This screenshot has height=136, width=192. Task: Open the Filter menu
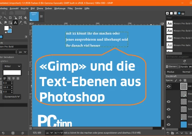70,8
